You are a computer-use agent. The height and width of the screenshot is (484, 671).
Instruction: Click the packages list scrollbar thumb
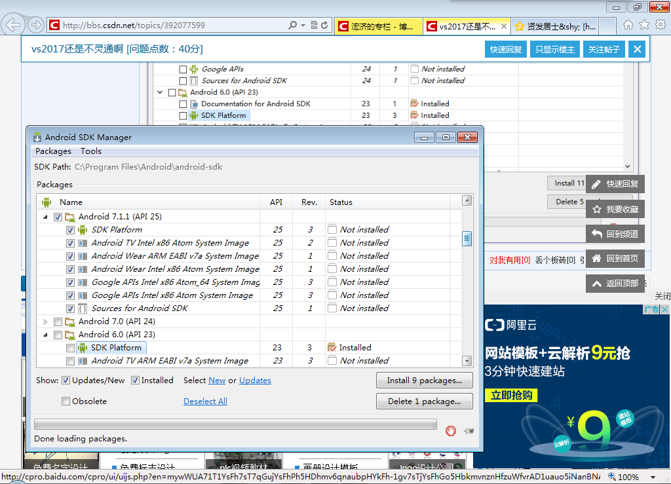pyautogui.click(x=467, y=238)
